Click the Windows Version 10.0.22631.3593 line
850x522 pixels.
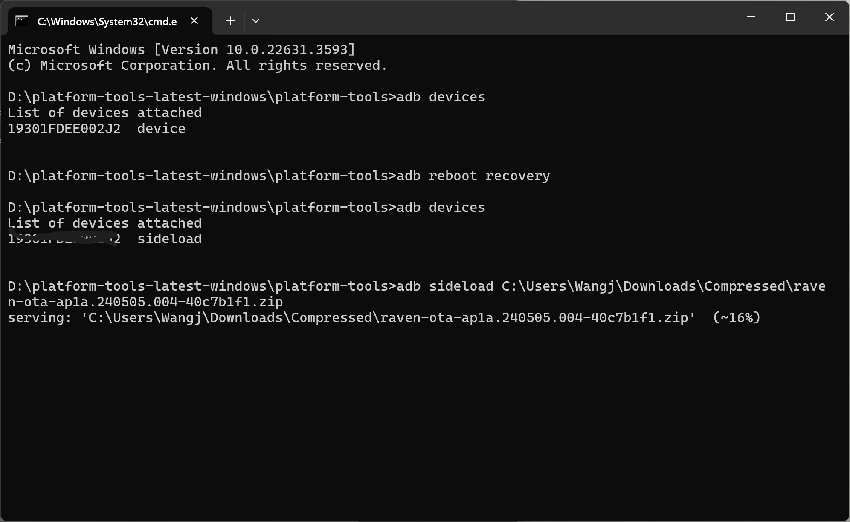click(x=181, y=50)
